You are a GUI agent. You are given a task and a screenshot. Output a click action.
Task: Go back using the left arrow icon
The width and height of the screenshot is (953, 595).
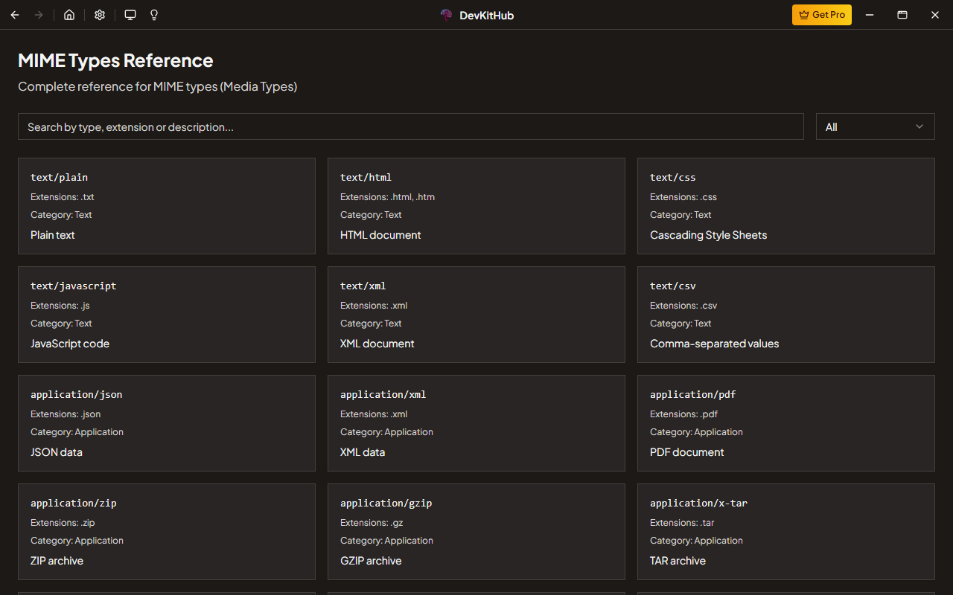[x=15, y=15]
